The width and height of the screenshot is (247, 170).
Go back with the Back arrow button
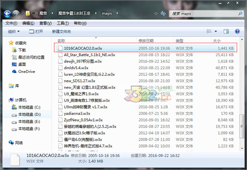[7, 14]
